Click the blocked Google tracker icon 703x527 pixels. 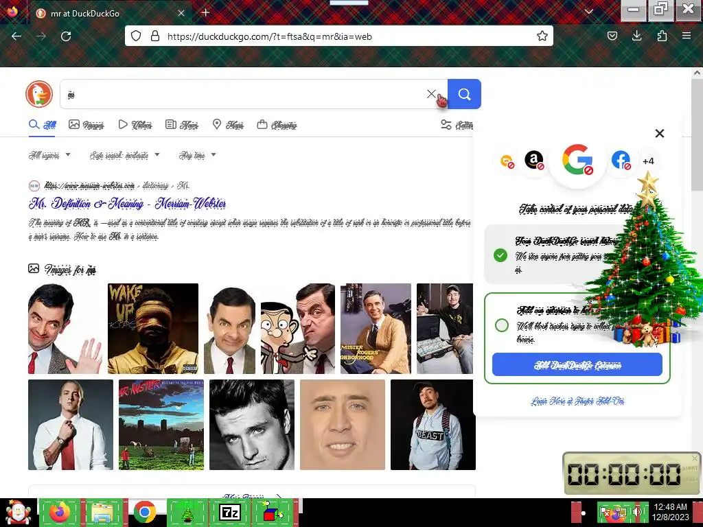click(x=577, y=160)
